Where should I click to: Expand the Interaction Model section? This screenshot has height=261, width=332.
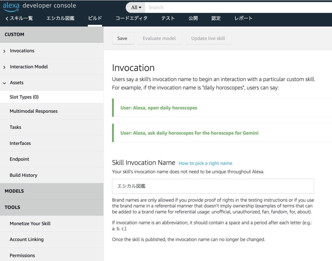(x=29, y=67)
